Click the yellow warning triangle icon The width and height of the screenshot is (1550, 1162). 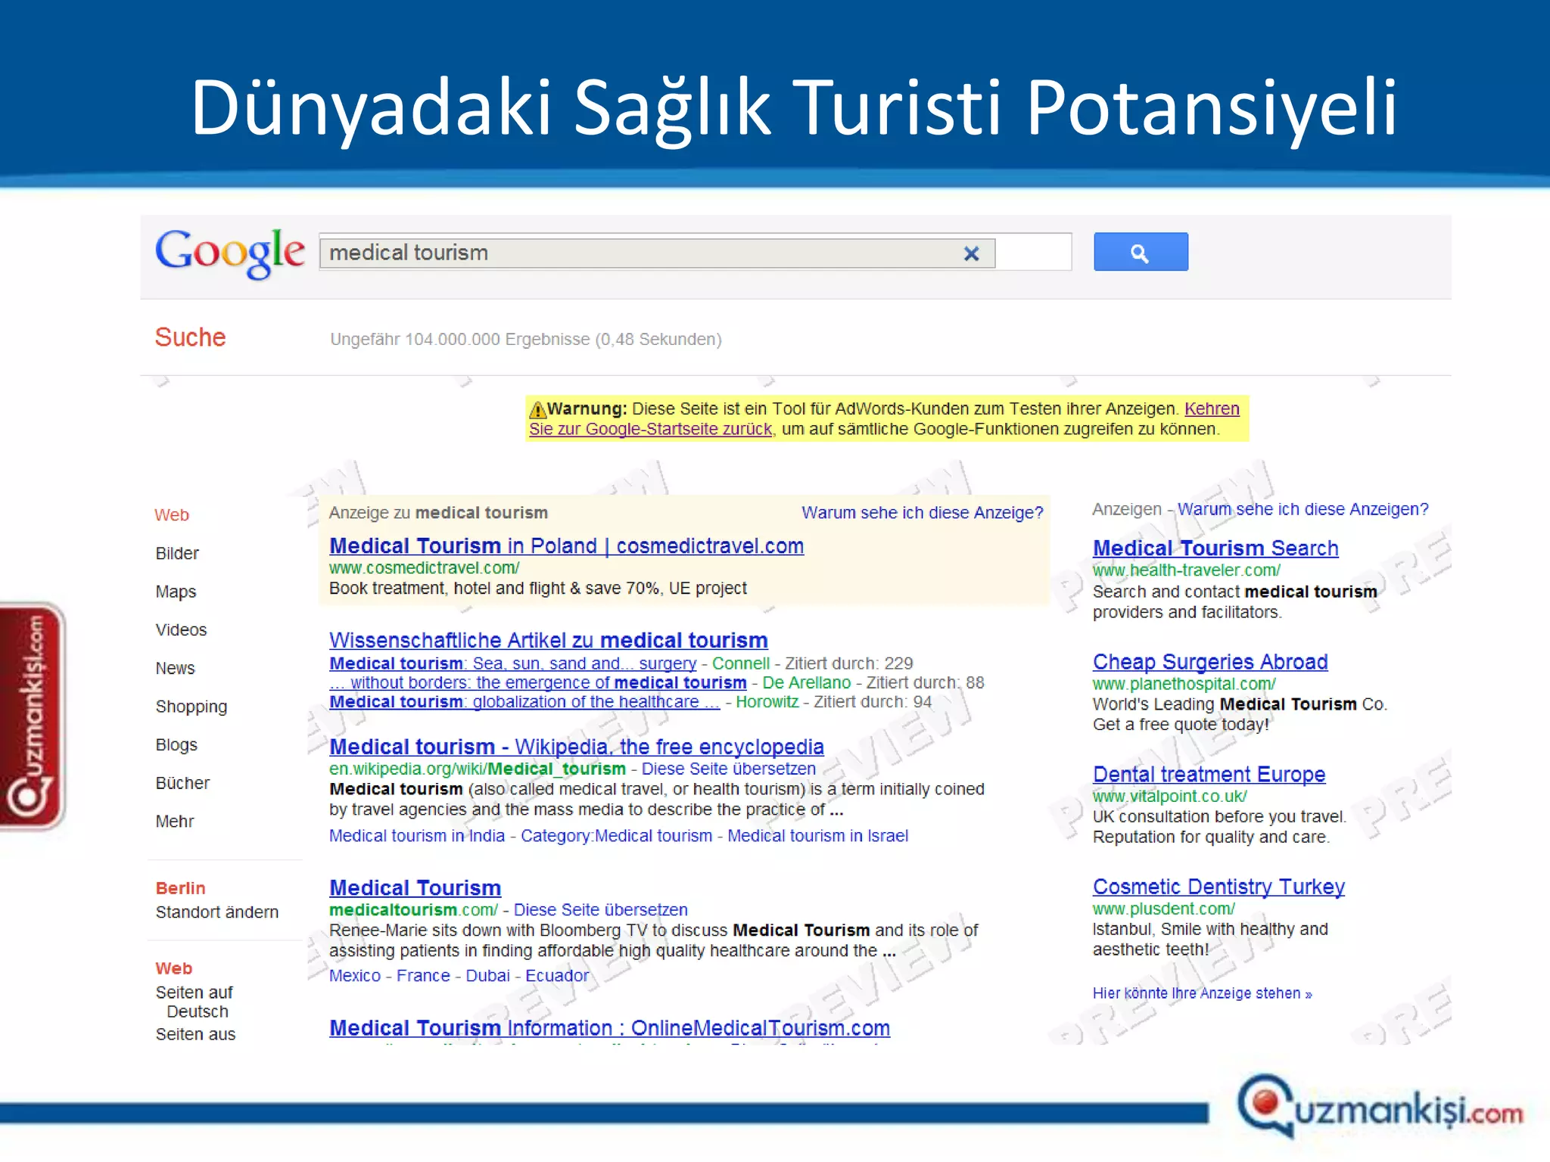coord(537,409)
